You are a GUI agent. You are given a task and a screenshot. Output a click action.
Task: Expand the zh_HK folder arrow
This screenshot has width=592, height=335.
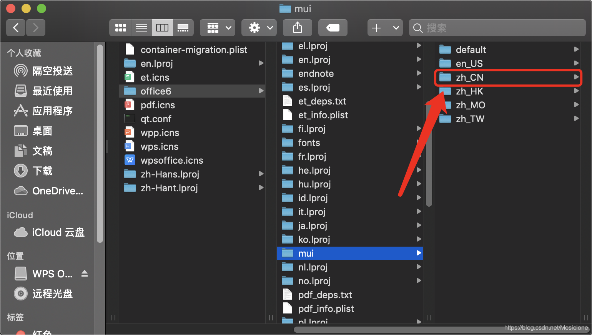pos(577,91)
